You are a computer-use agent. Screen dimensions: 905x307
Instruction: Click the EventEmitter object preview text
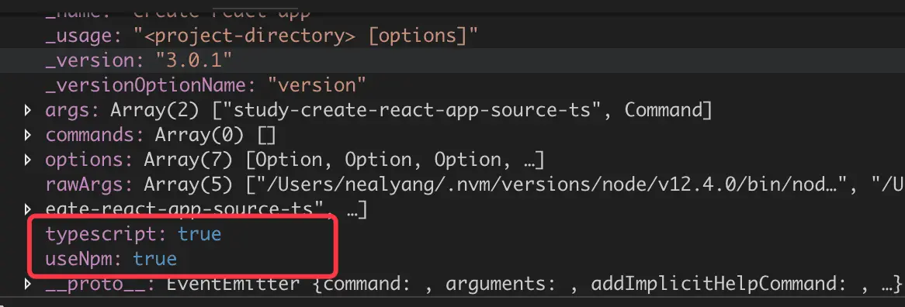[534, 284]
